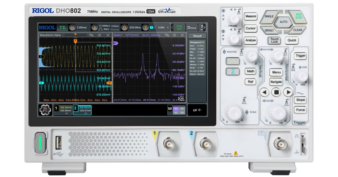Image resolution: width=338 pixels, height=177 pixels.
Task: Close the Waveform View window
Action: [108, 35]
